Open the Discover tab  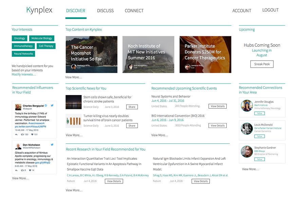click(x=76, y=11)
